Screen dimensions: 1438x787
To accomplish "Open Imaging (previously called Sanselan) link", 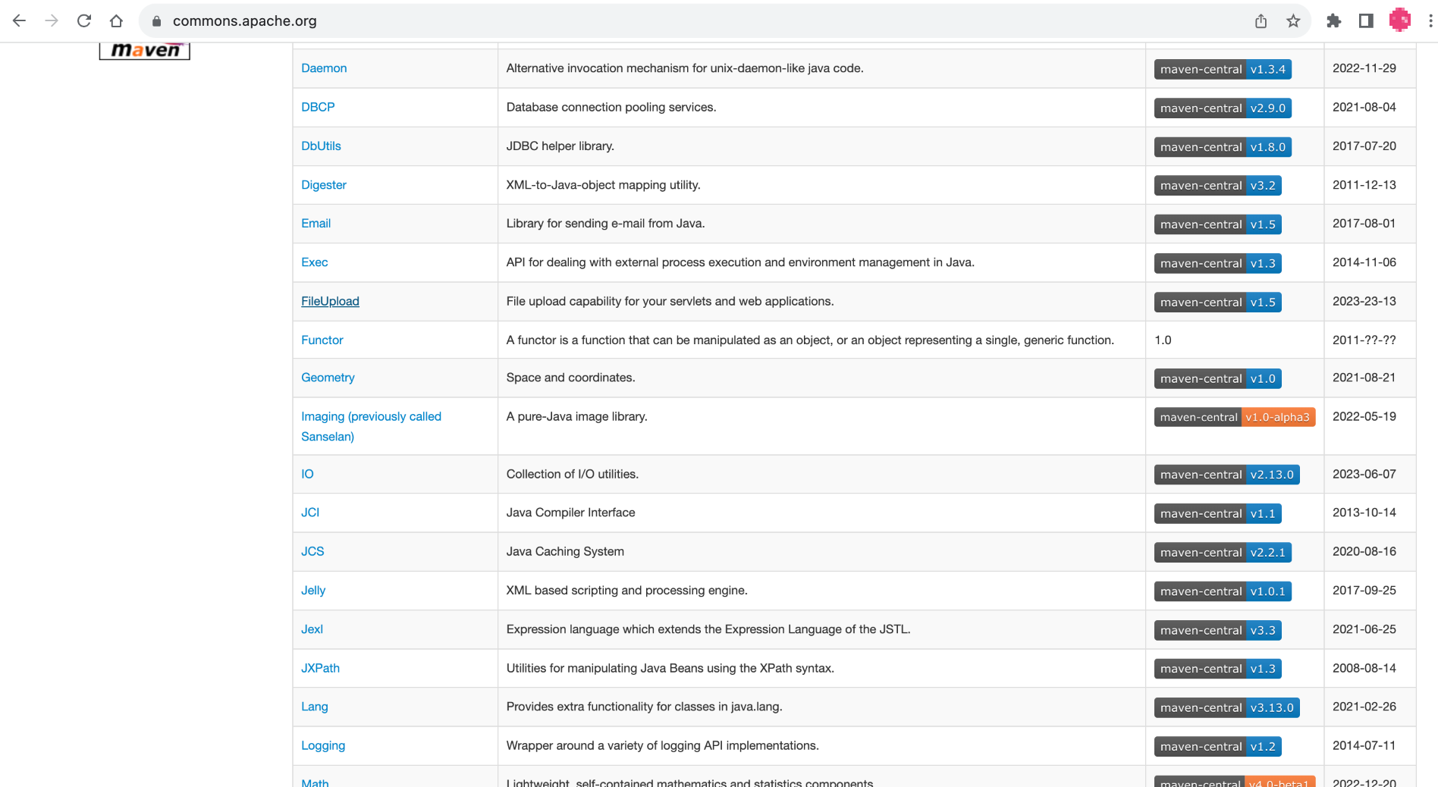I will click(x=371, y=426).
